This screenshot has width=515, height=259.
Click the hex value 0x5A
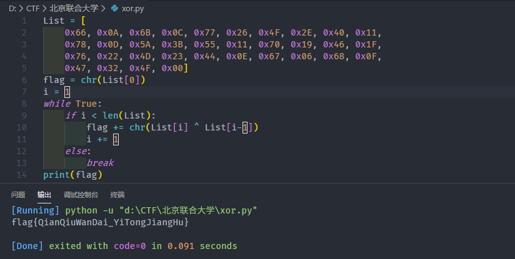pos(140,44)
